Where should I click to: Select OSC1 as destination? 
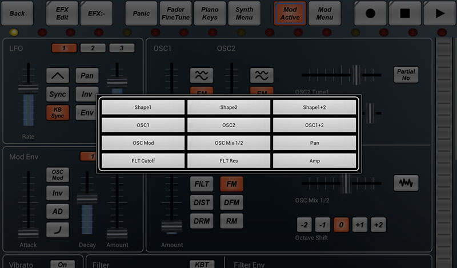[143, 125]
